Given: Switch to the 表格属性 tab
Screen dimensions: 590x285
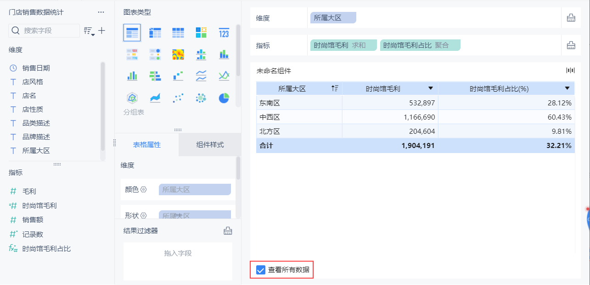Looking at the screenshot, I should tap(147, 145).
